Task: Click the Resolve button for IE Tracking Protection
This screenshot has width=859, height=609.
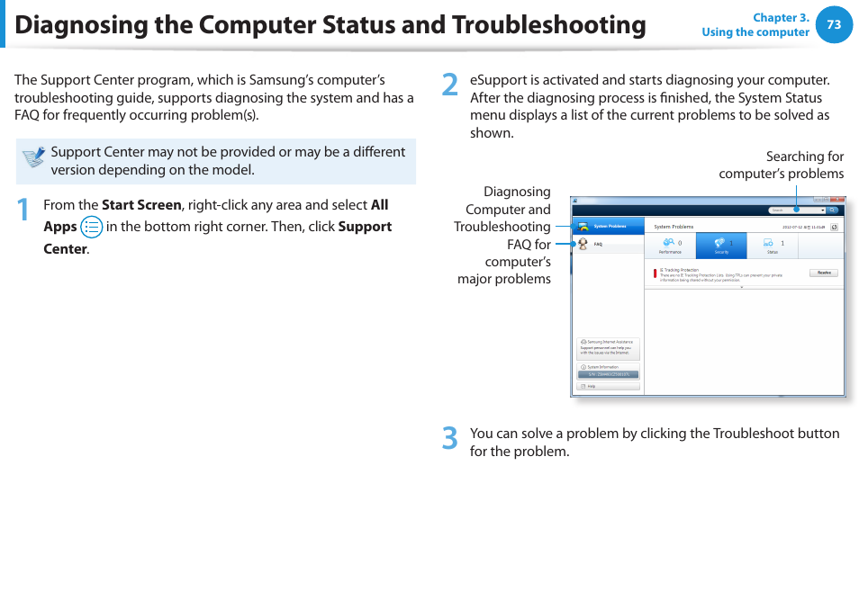Action: (823, 273)
